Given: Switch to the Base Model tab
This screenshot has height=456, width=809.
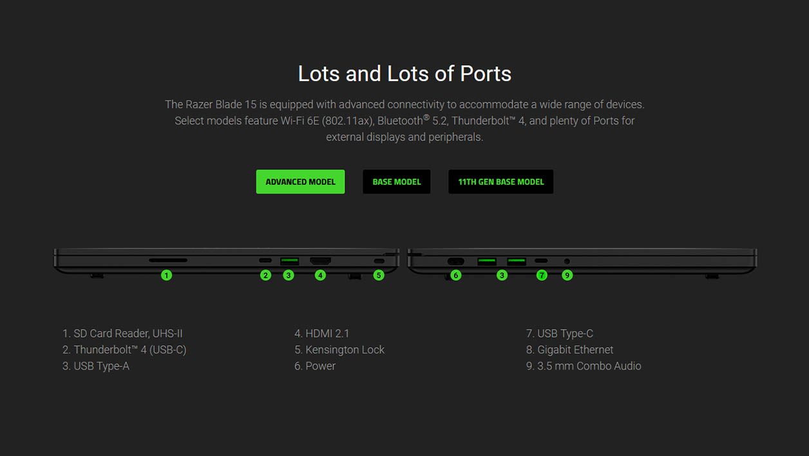Looking at the screenshot, I should pyautogui.click(x=396, y=182).
